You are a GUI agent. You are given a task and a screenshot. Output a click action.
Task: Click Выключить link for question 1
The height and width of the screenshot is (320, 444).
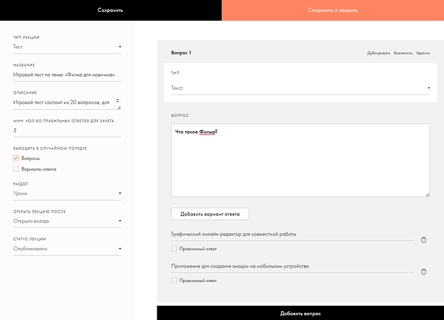403,53
